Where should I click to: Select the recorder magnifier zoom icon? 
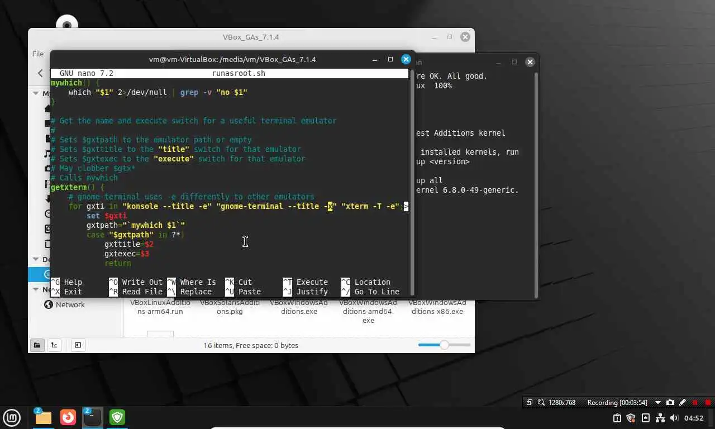[x=541, y=402]
